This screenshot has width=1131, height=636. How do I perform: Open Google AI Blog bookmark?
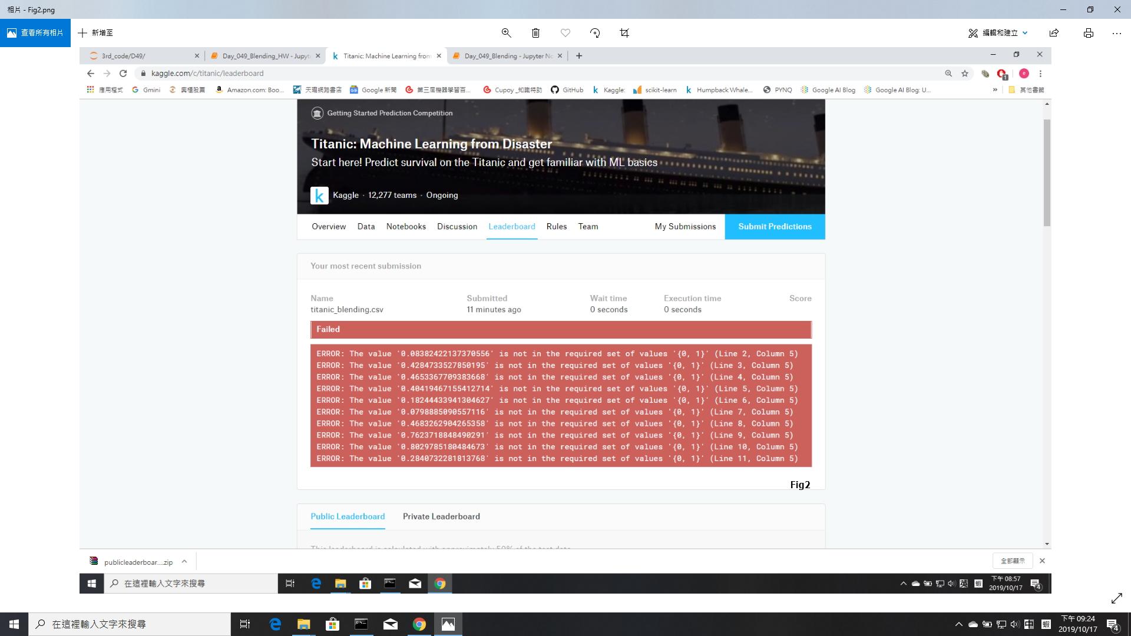coord(828,90)
